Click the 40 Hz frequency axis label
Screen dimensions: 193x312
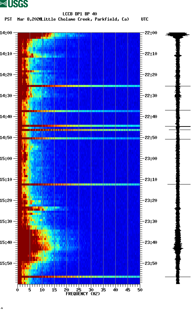[115, 290]
